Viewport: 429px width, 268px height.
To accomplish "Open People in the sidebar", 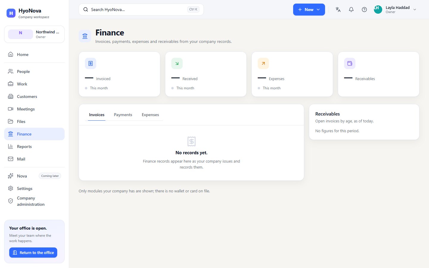I will click(34, 71).
